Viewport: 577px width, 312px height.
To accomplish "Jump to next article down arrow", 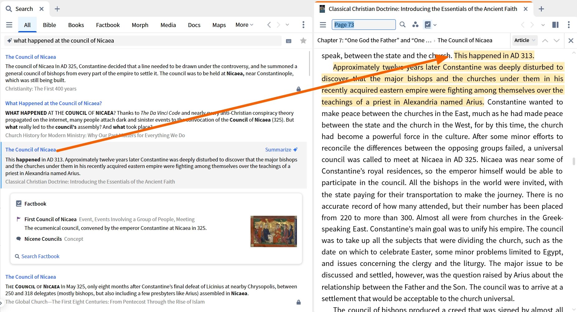I will (x=557, y=40).
